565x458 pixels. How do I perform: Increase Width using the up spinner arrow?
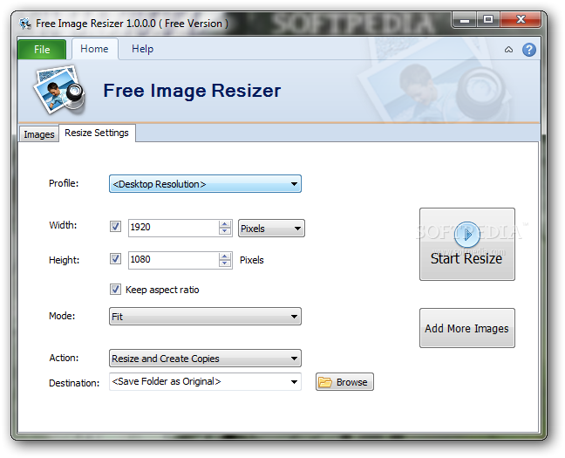pyautogui.click(x=224, y=224)
